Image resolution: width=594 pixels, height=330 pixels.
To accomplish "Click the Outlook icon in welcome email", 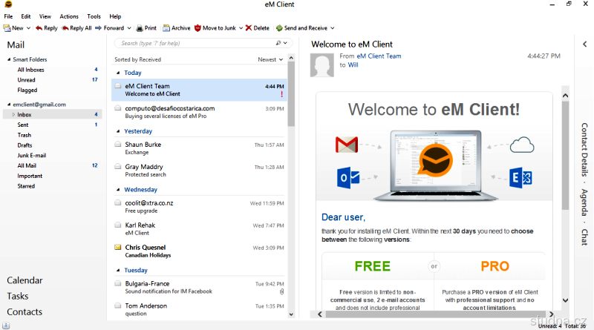I will point(348,177).
